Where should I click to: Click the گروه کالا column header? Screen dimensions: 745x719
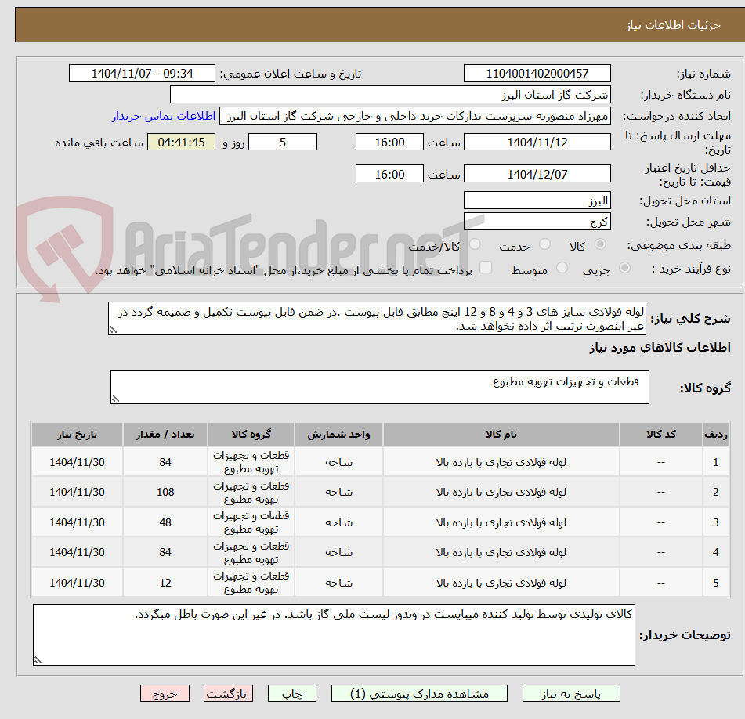[x=251, y=435]
